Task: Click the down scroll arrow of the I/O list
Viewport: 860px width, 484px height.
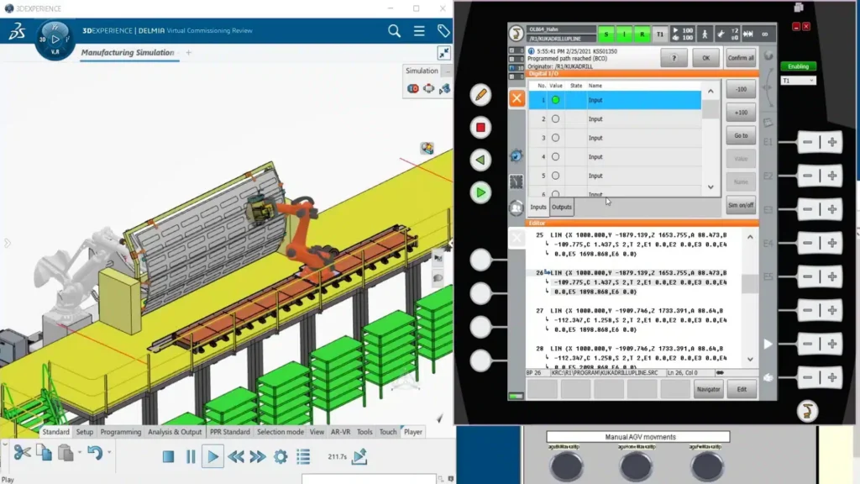Action: tap(711, 187)
